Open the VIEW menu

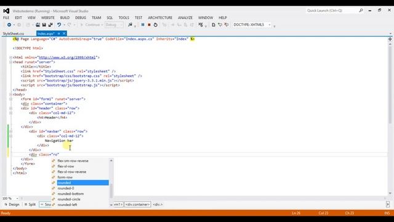click(31, 18)
